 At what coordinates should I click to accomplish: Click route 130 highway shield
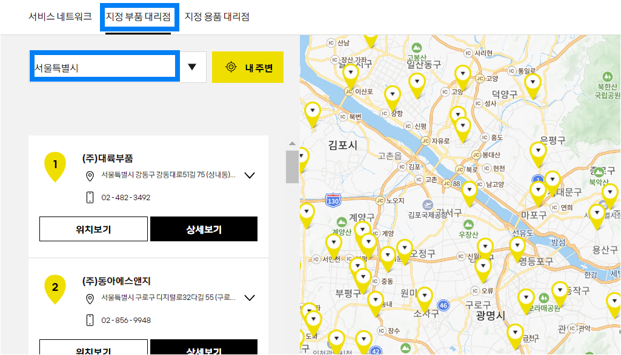point(333,200)
